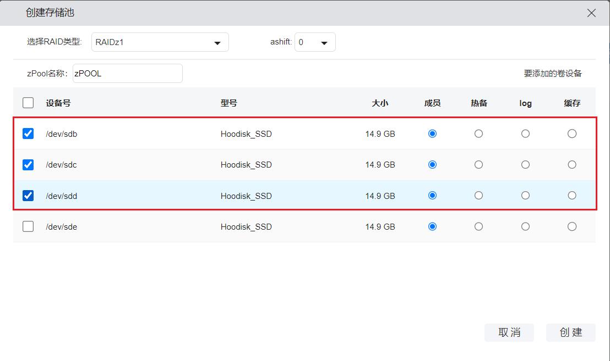Click the 取消 cancel button
Viewport: 610px width, 361px height.
point(509,332)
